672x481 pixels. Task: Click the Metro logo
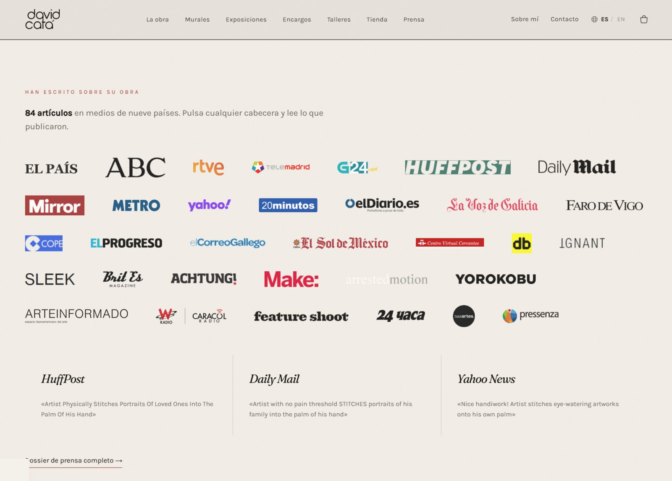[136, 205]
